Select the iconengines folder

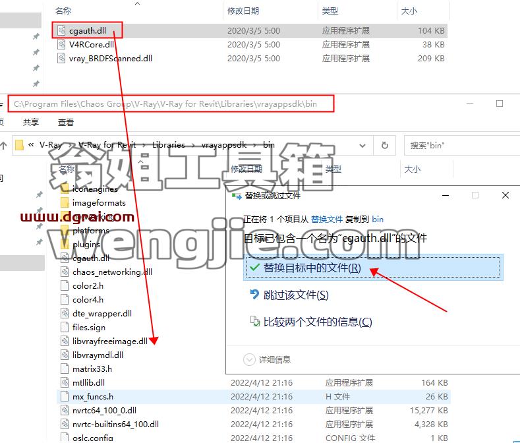[95, 189]
